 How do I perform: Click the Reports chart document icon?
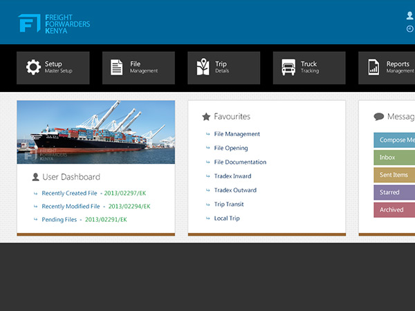point(373,67)
